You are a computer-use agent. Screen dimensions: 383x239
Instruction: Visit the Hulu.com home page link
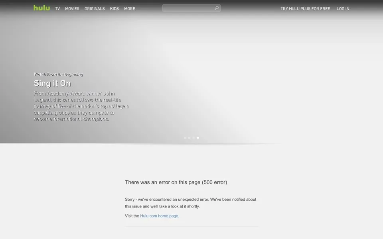160,216
